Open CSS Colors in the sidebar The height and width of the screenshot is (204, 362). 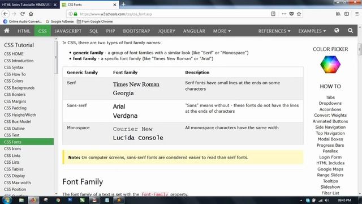pos(14,81)
